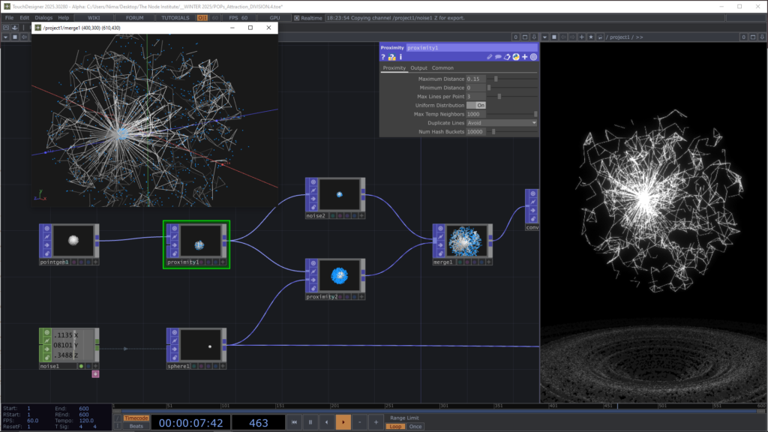Click the Python help icon in parameter panel

click(391, 56)
